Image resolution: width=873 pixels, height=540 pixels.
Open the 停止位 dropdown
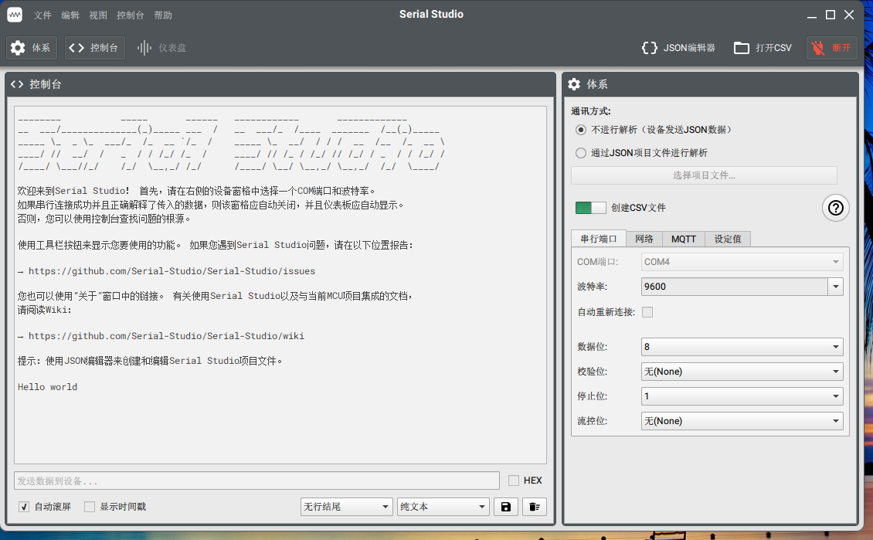[x=742, y=396]
